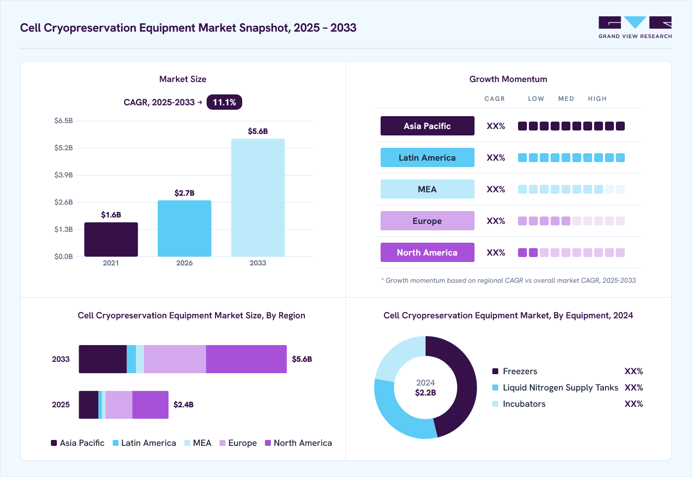Click the Asia Pacific legend swatch below the region bars
This screenshot has height=477, width=692.
pyautogui.click(x=54, y=443)
